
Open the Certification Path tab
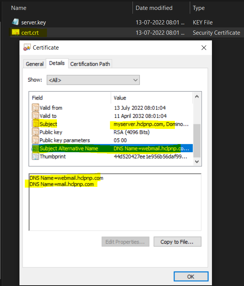click(x=90, y=64)
